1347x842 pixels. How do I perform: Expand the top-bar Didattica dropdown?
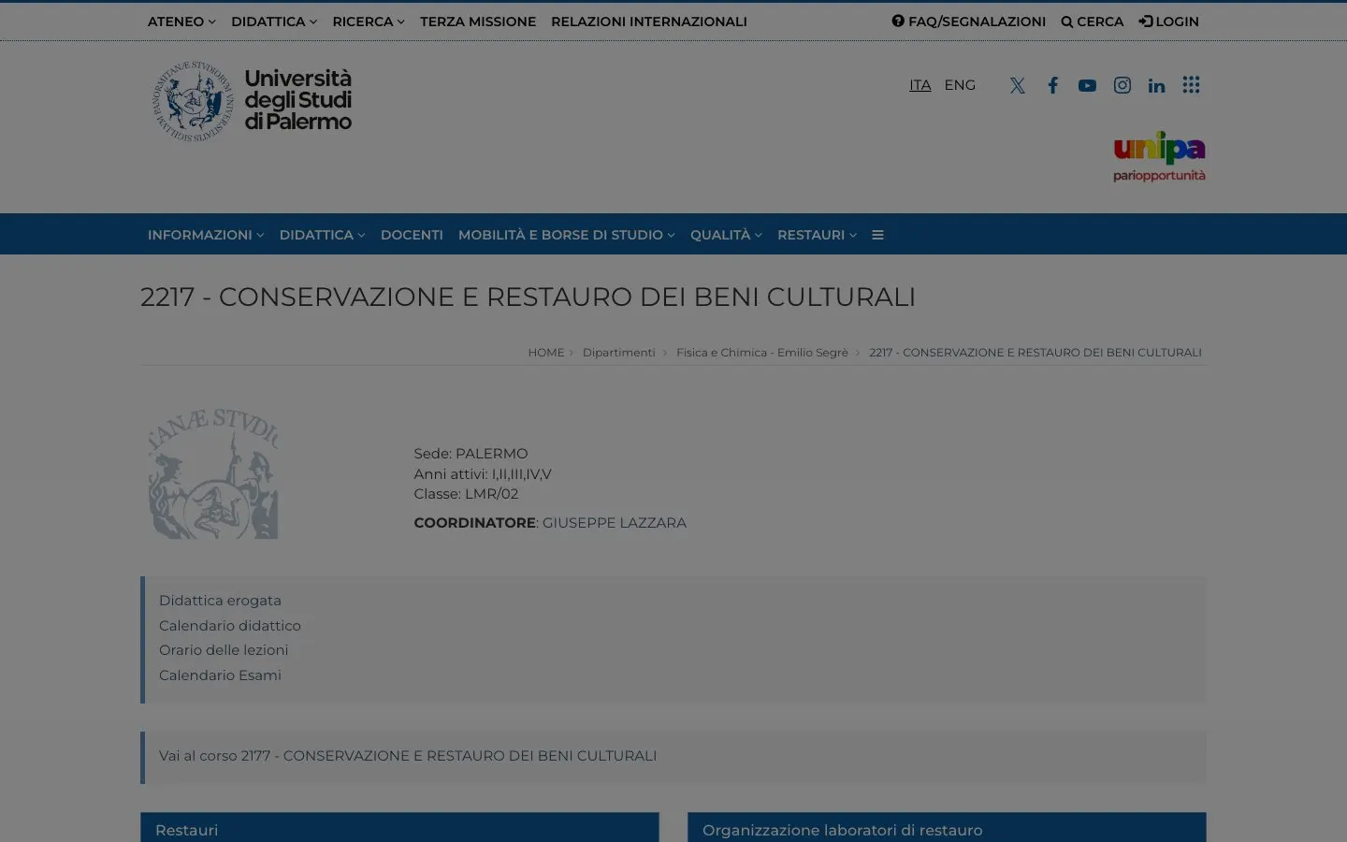click(x=274, y=22)
